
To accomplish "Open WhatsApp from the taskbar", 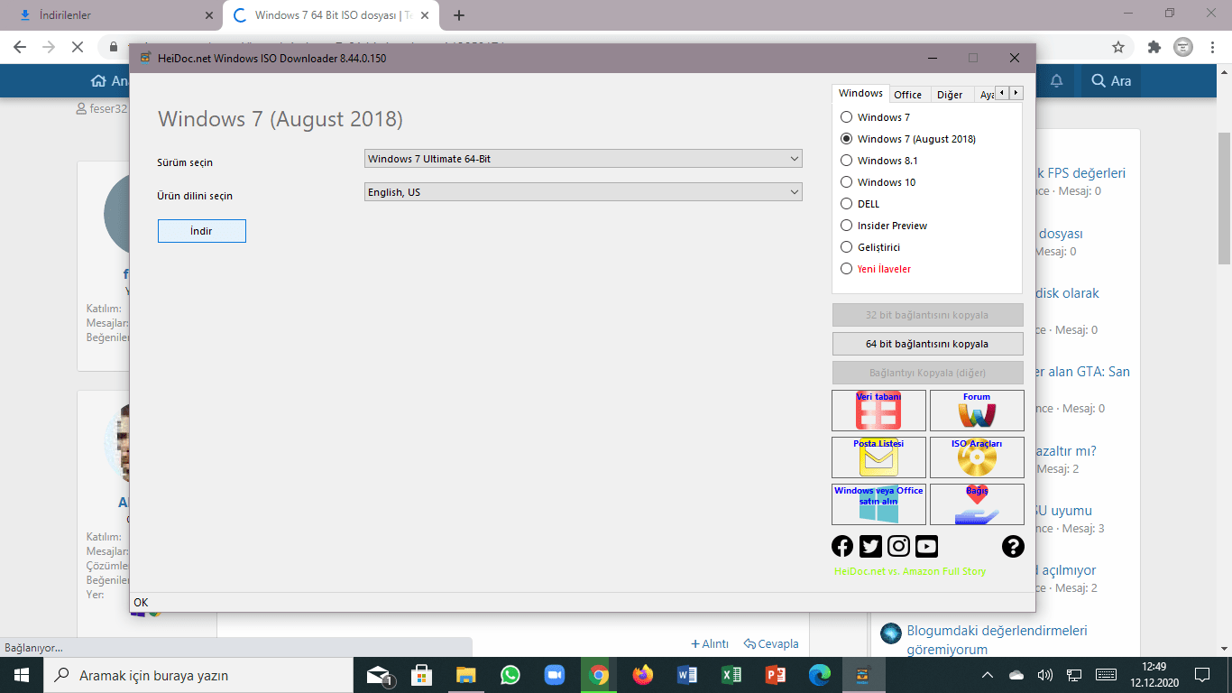I will (510, 675).
